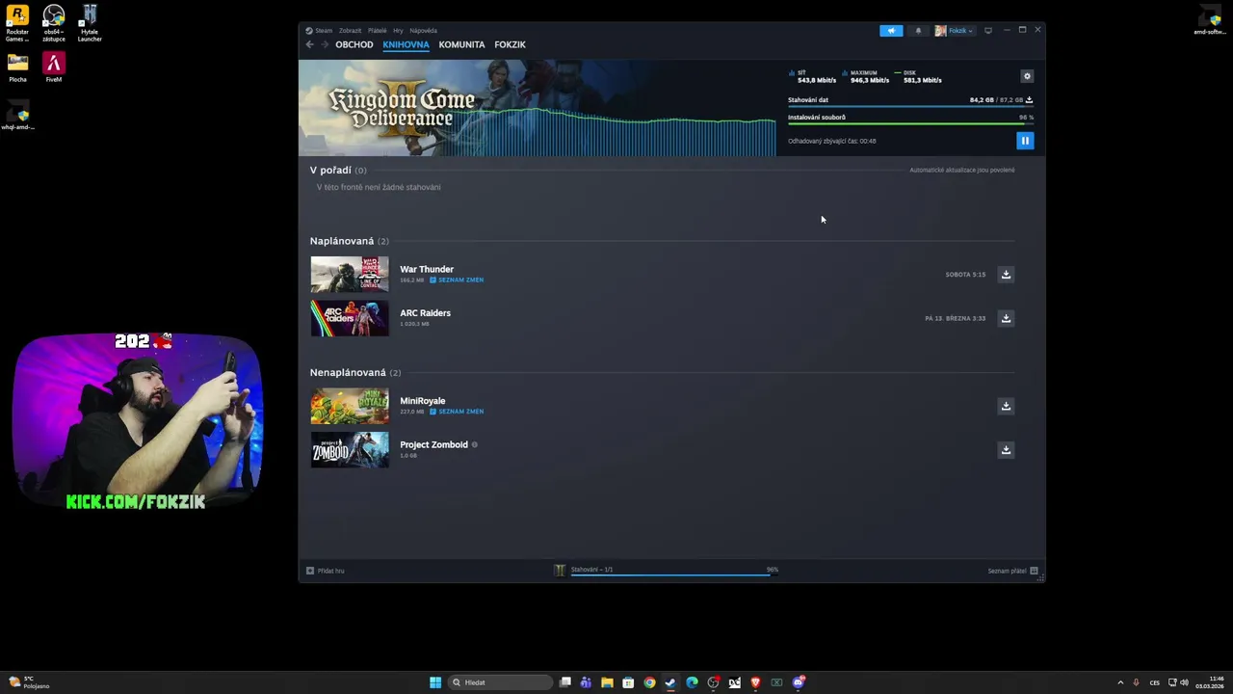Switch to Big Picture mode icon
This screenshot has width=1233, height=694.
click(987, 31)
